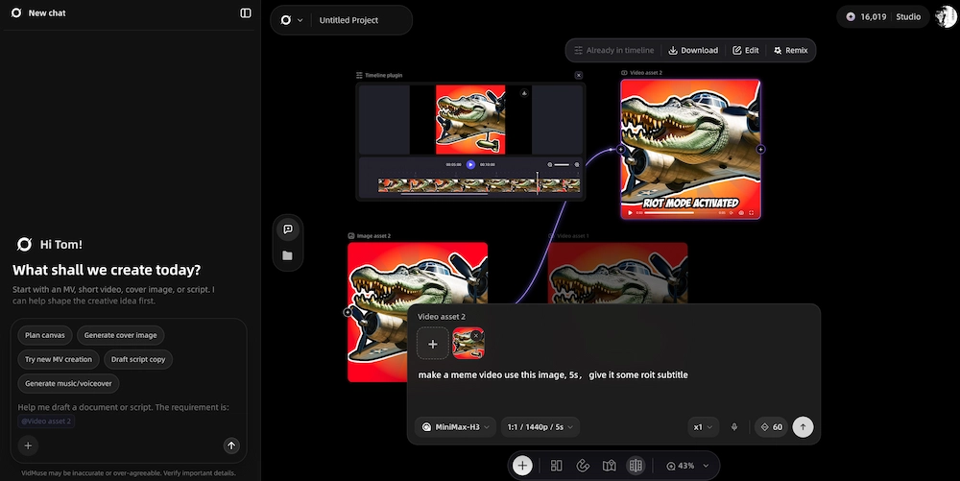Click the Studio plan label
The image size is (960, 481).
pos(908,17)
